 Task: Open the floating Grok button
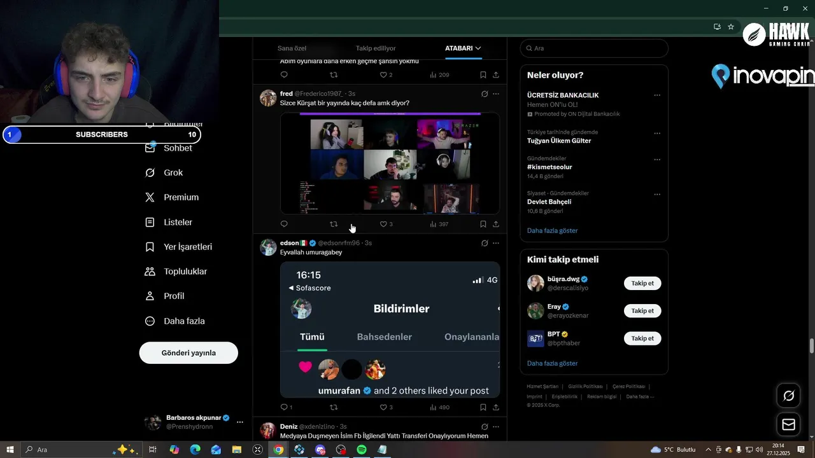tap(789, 396)
